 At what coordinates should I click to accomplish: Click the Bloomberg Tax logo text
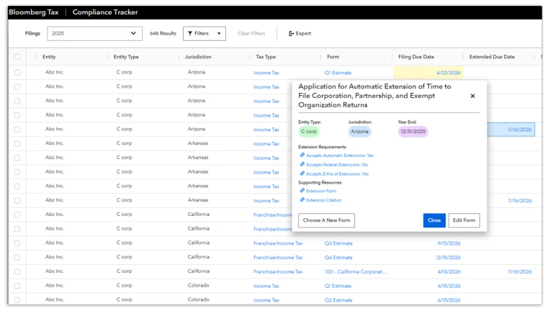click(x=34, y=12)
